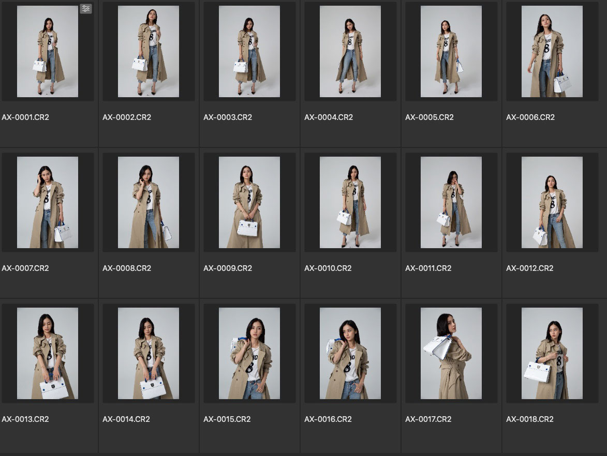This screenshot has width=607, height=456.
Task: Pick the AX-0013.CR2 photo thumbnail
Action: [48, 354]
